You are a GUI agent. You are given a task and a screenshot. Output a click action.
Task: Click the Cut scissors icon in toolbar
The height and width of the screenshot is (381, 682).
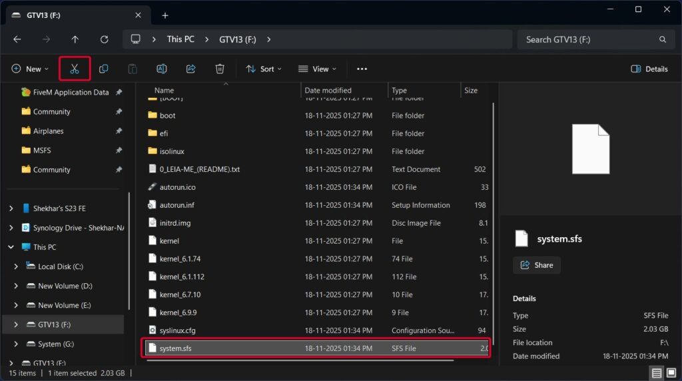coord(75,69)
